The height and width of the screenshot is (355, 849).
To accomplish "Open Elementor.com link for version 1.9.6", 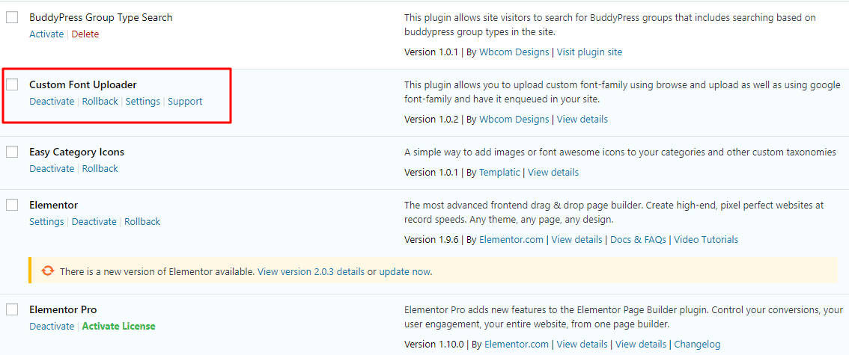I will pos(511,239).
